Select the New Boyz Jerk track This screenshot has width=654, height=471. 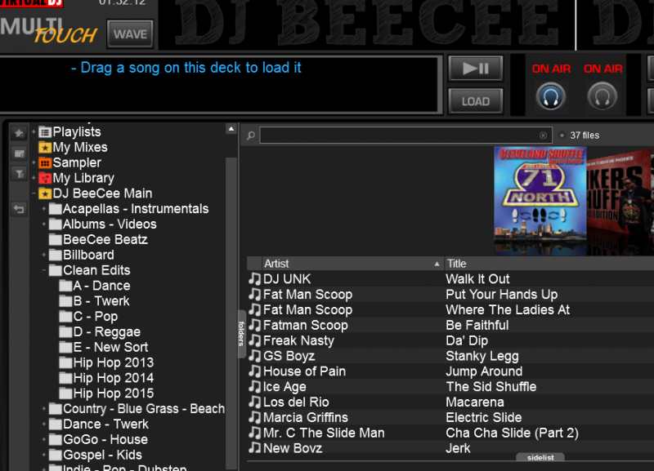tap(450, 448)
